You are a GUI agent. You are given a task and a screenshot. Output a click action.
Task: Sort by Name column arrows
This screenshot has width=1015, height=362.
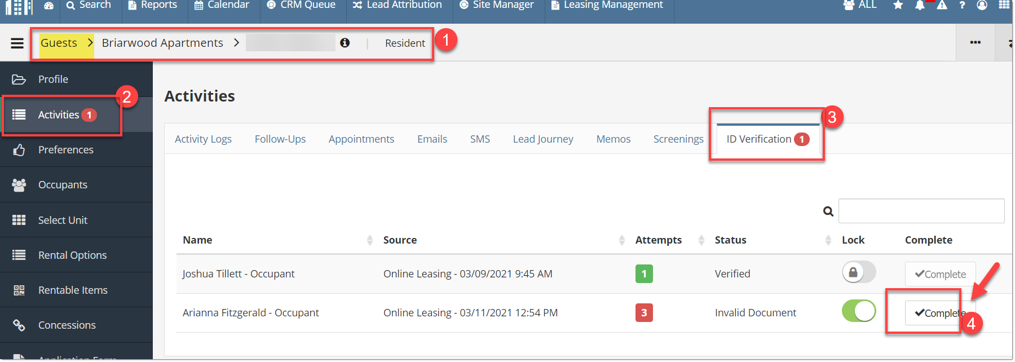click(x=370, y=240)
